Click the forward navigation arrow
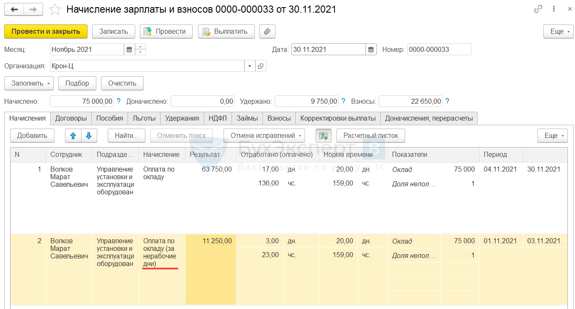575x309 pixels. coord(33,9)
